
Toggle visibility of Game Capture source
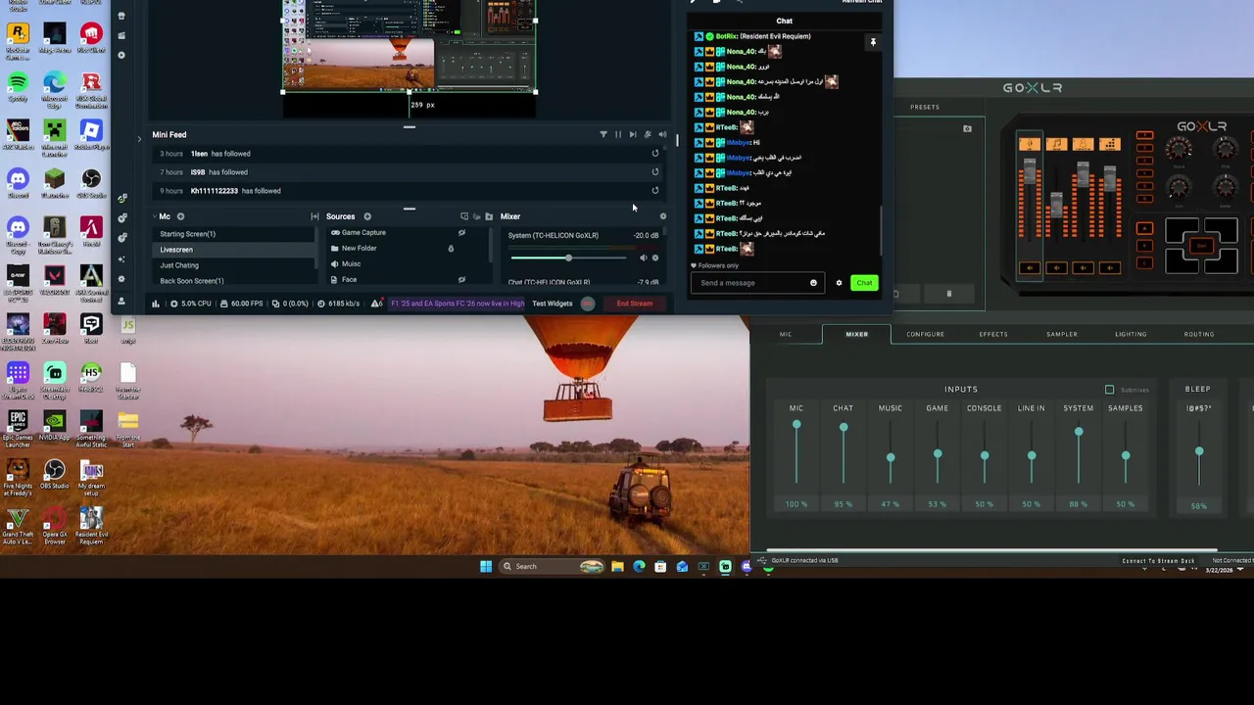coord(461,233)
